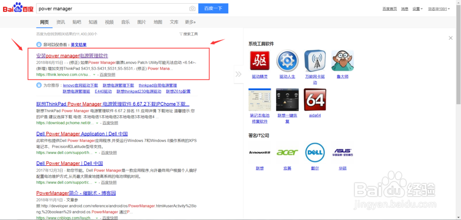The image size is (461, 220).
Task: Expand www.dell.com/support/c URL dropdown arrow
Action: point(95,182)
